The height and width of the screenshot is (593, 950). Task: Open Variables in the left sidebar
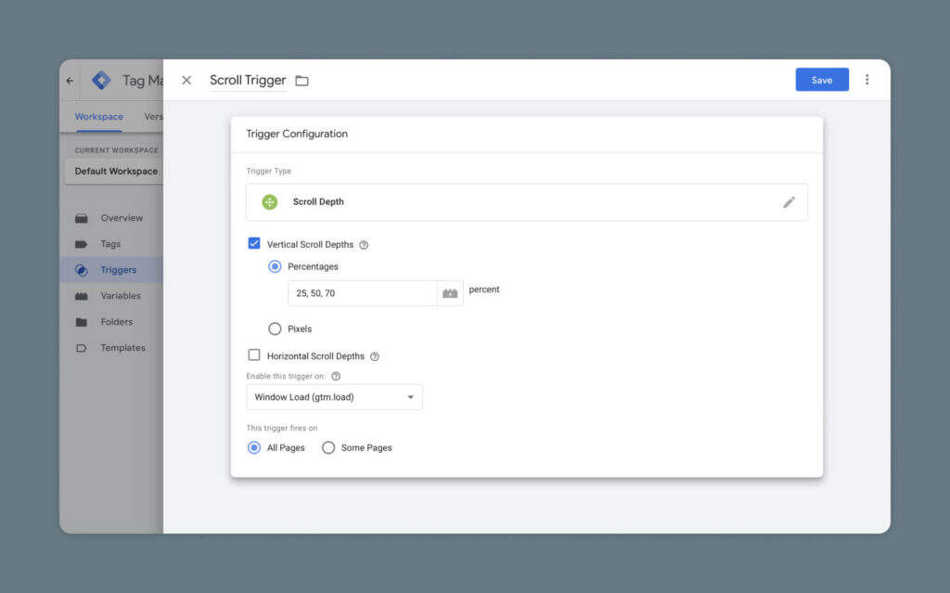click(121, 296)
